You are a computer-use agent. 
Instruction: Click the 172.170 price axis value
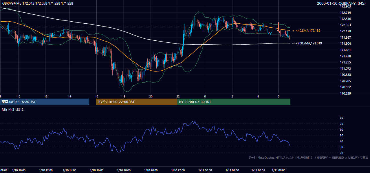point(345,31)
